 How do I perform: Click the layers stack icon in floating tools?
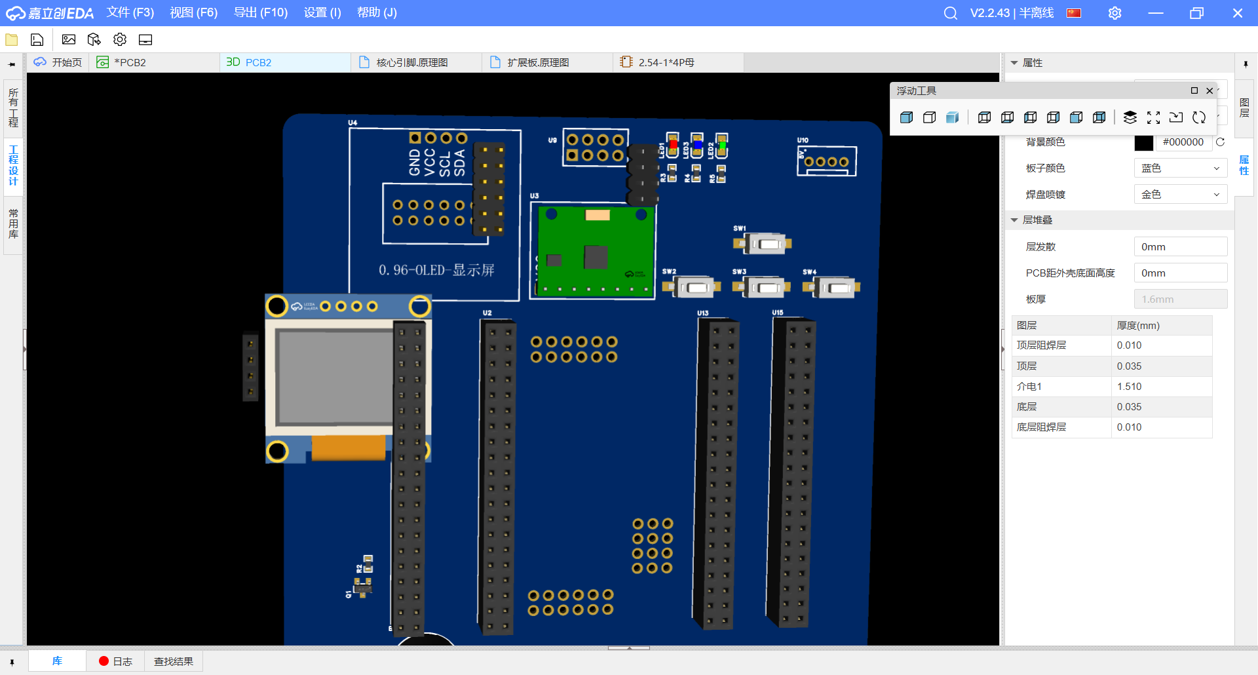pyautogui.click(x=1130, y=117)
